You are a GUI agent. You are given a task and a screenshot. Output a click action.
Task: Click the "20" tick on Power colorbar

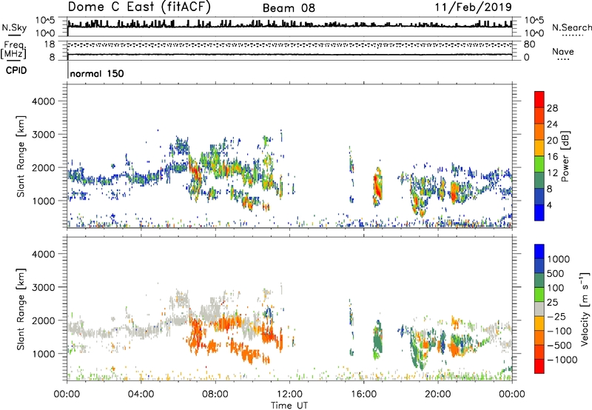click(552, 141)
